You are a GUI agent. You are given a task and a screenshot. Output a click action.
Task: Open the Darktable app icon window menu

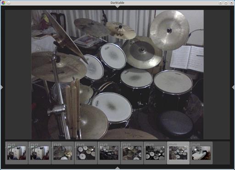click(x=3, y=3)
